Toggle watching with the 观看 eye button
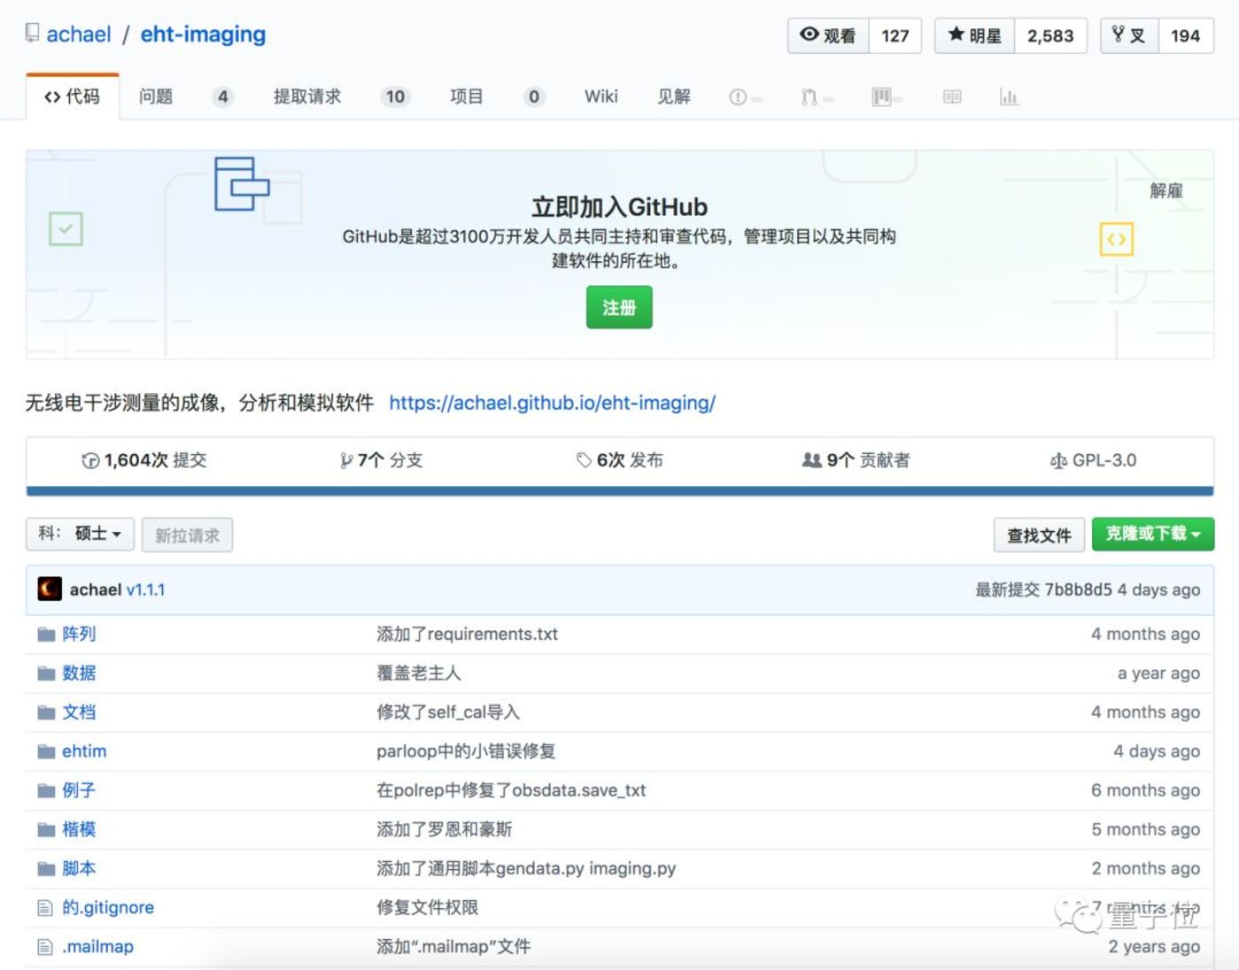This screenshot has width=1239, height=970. (828, 35)
